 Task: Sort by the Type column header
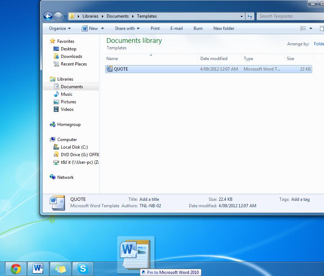263,59
